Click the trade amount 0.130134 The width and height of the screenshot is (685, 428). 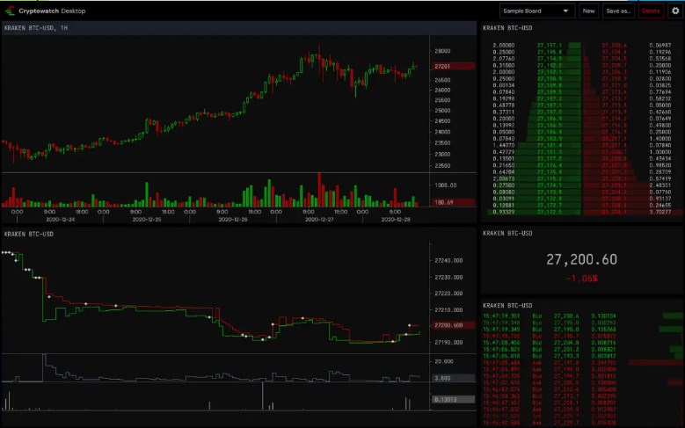point(603,316)
